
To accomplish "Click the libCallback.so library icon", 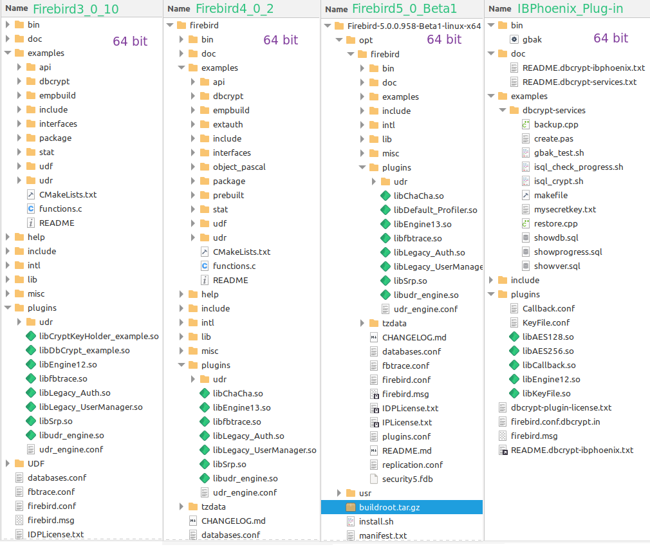I will tap(514, 365).
